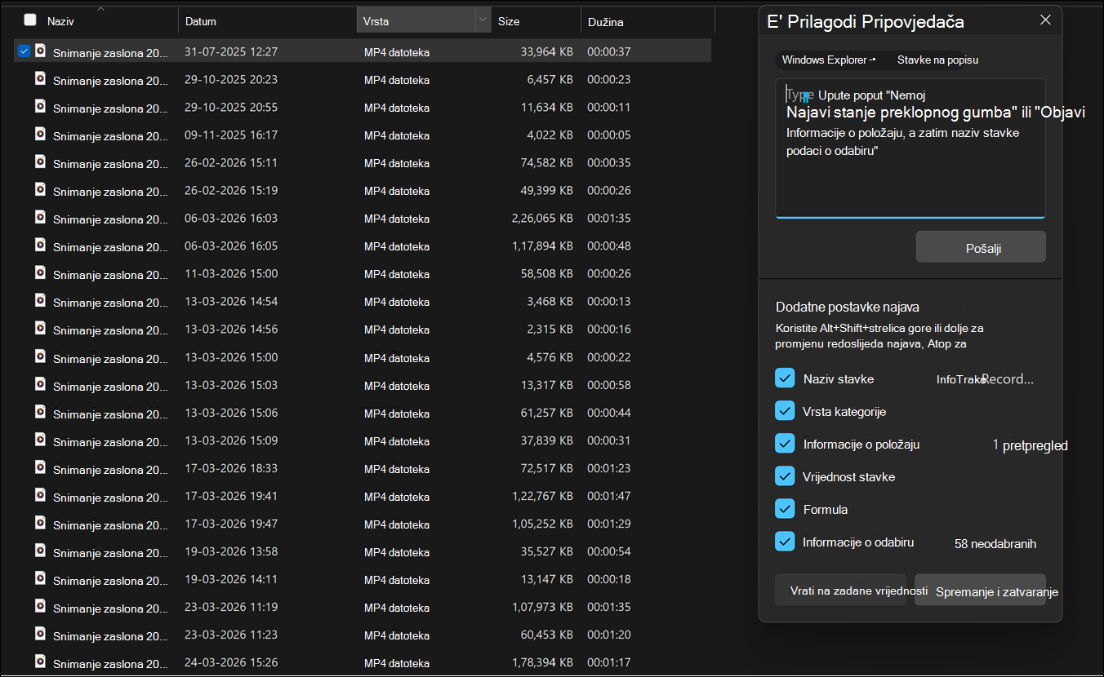Click the file icon dated 11-03-2026 15:00

pos(40,272)
